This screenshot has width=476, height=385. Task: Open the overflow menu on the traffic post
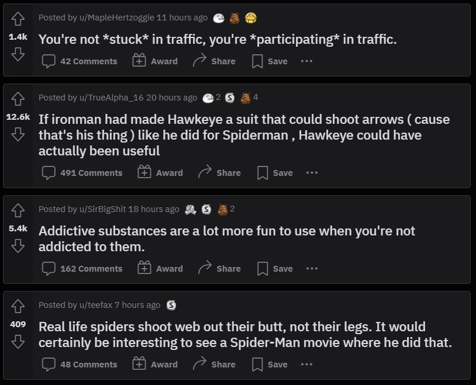click(307, 61)
